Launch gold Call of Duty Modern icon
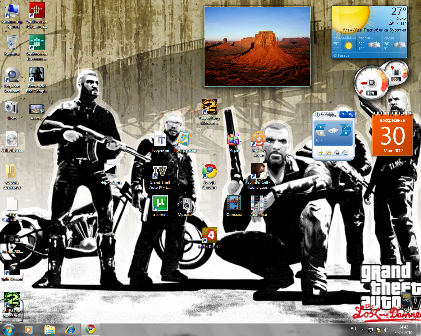 click(210, 112)
